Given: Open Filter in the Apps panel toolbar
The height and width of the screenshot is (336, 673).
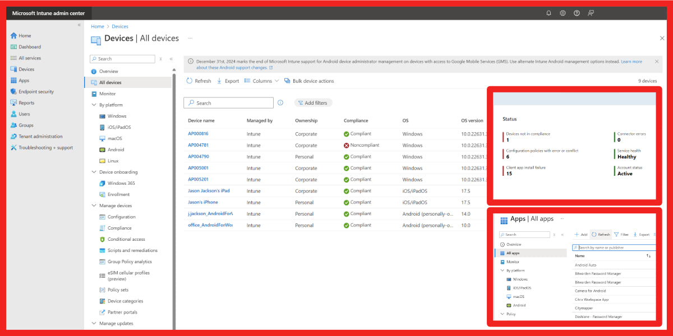Looking at the screenshot, I should click(621, 234).
